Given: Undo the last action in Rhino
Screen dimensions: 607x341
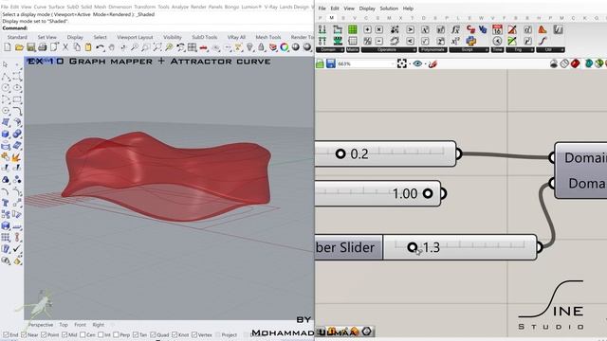Looking at the screenshot, I should [x=100, y=47].
